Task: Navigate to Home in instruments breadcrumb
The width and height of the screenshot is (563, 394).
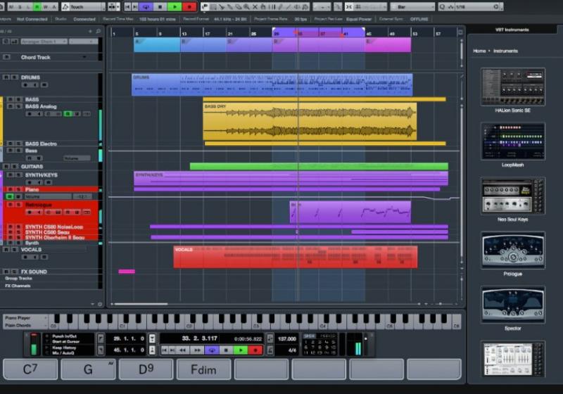Action: tap(479, 51)
